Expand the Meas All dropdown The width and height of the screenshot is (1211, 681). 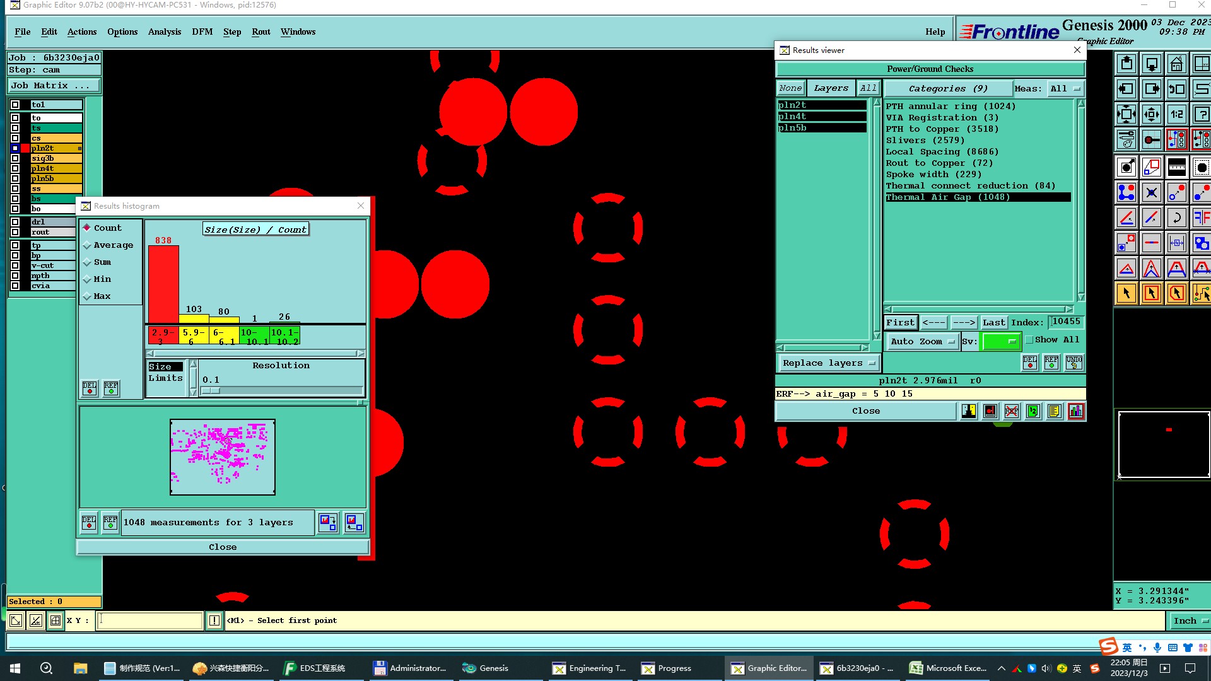tap(1065, 88)
